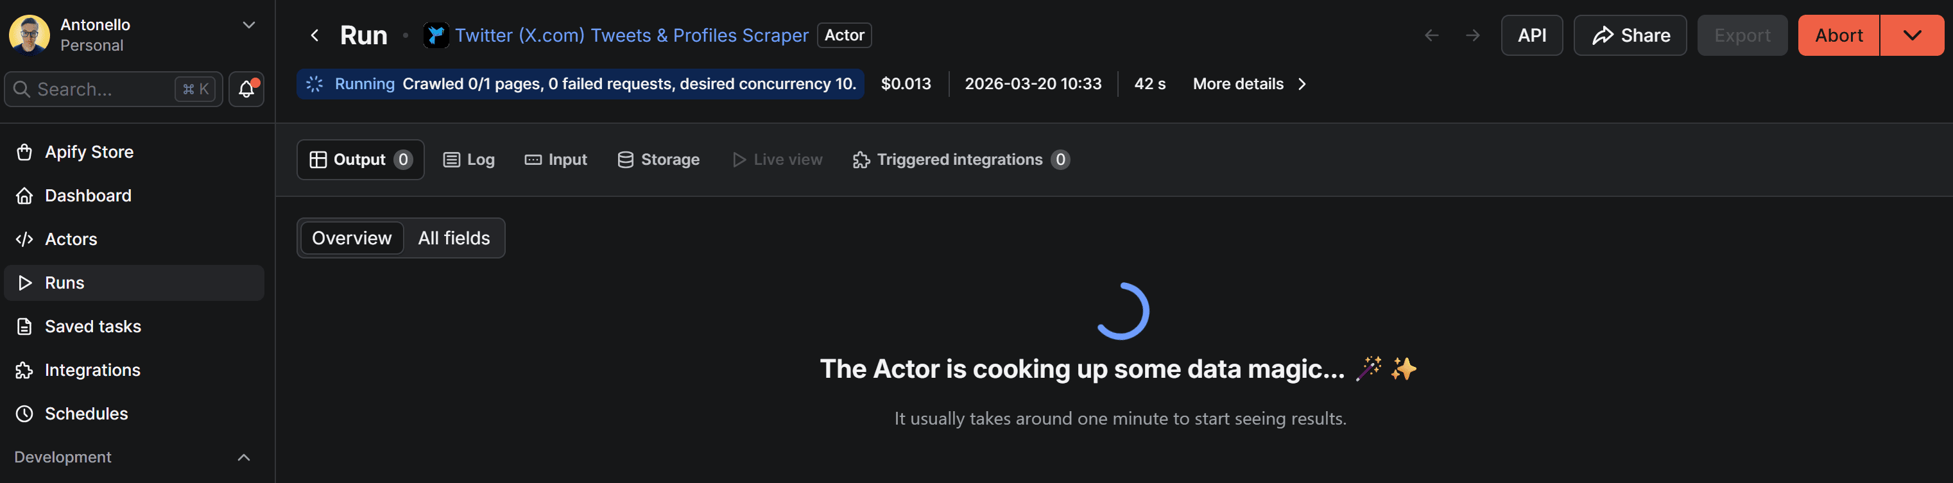
Task: Open Integrations via its sidebar icon
Action: click(24, 370)
